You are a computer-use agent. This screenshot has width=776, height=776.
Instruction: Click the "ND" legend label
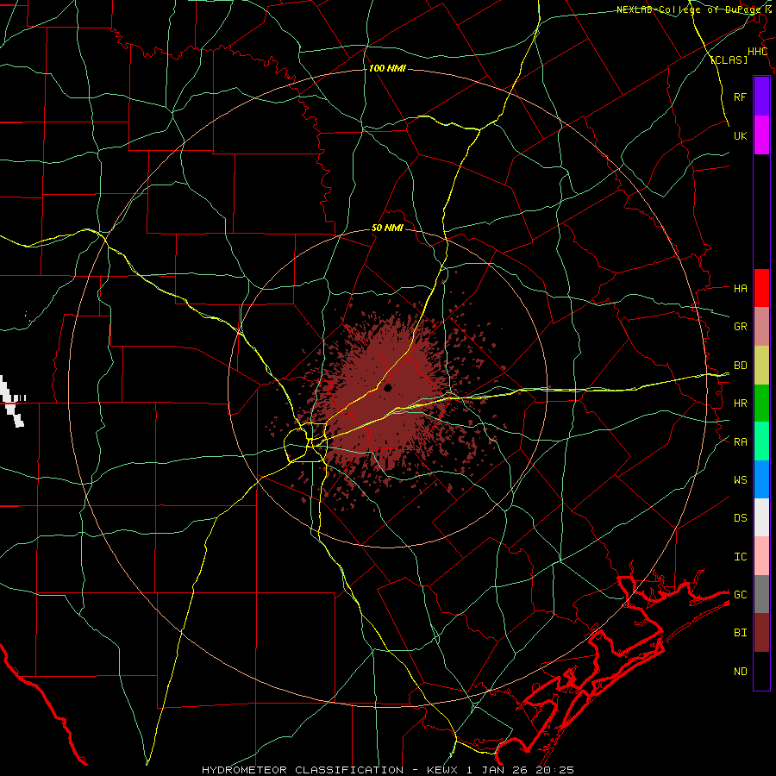pyautogui.click(x=740, y=671)
